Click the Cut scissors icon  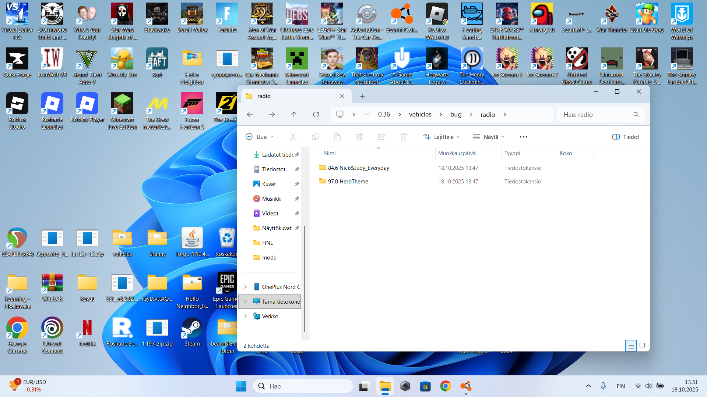pos(293,137)
